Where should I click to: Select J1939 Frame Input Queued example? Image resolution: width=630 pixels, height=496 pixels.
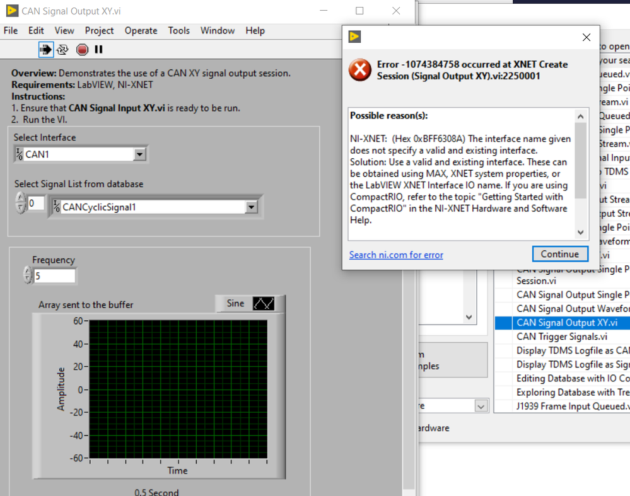(563, 406)
